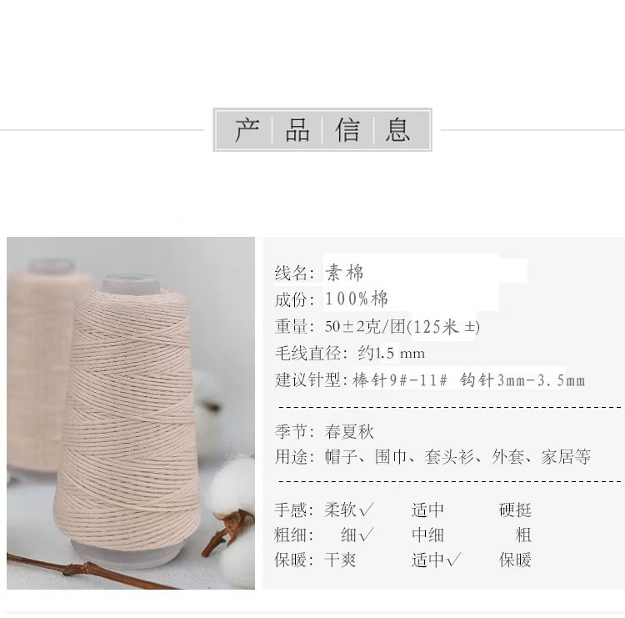The width and height of the screenshot is (625, 618).
Task: Click the 钩针3mm-3.5mm hook size
Action: [522, 379]
